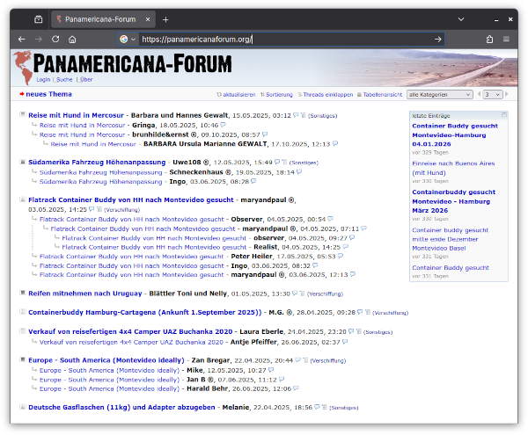
Task: Fold the Reifen mitnehmen nach Uruguay thread
Action: [x=23, y=293]
